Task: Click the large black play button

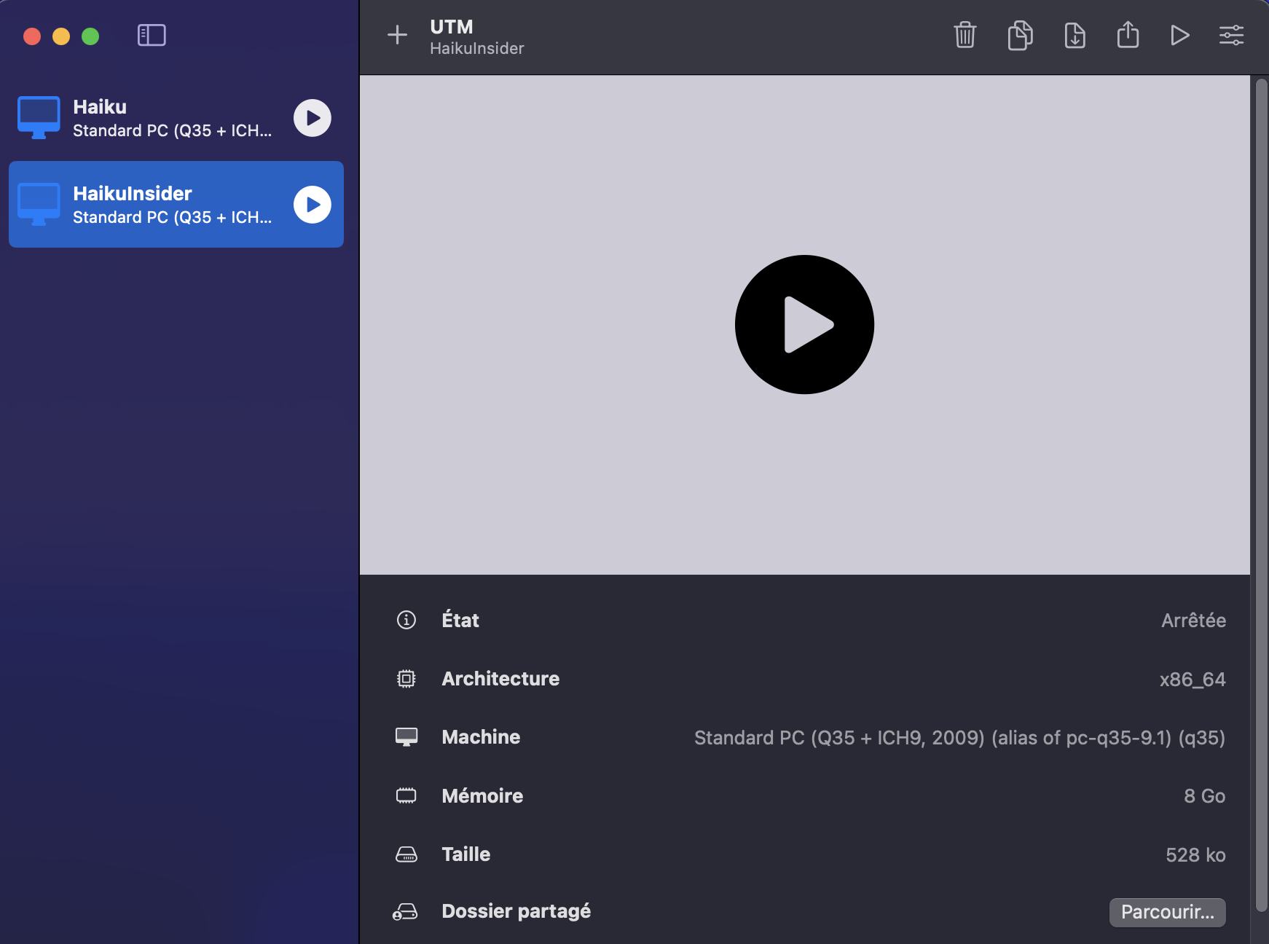Action: pos(804,325)
